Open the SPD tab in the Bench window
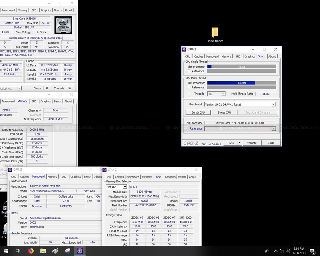The width and height of the screenshot is (320, 256). (238, 56)
